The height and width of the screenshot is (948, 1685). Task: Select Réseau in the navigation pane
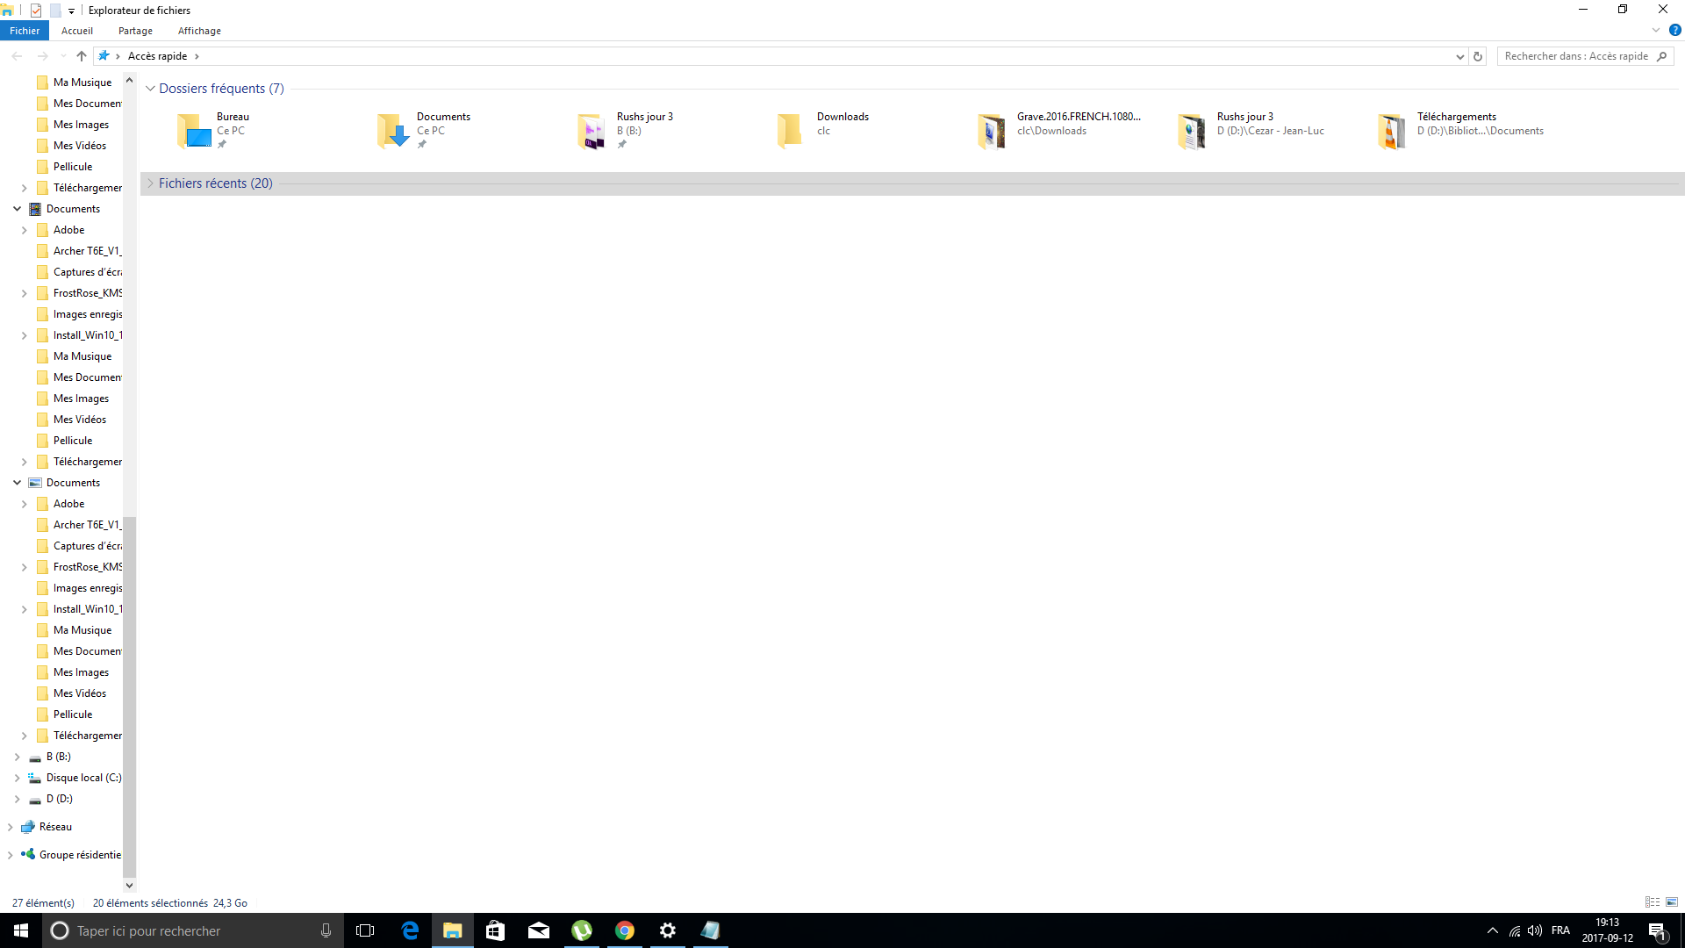click(x=55, y=827)
